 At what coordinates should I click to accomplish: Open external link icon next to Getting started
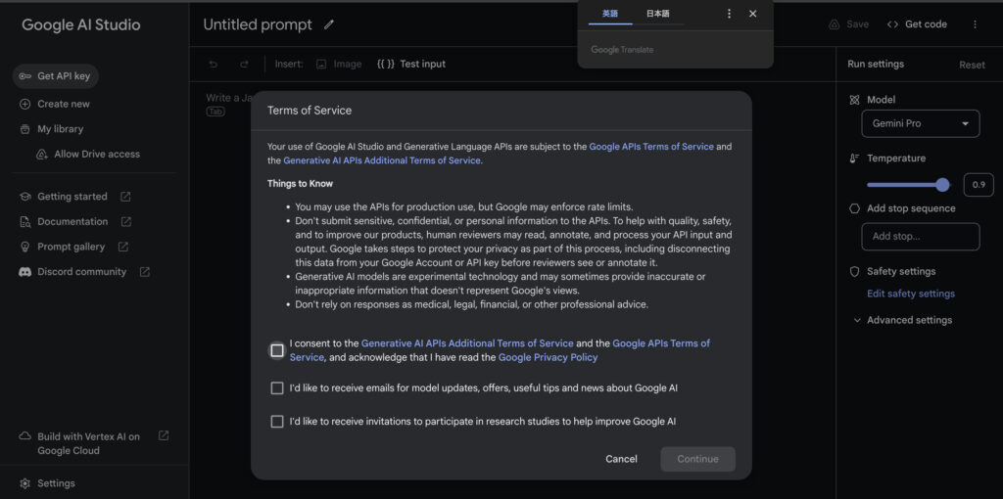click(126, 197)
